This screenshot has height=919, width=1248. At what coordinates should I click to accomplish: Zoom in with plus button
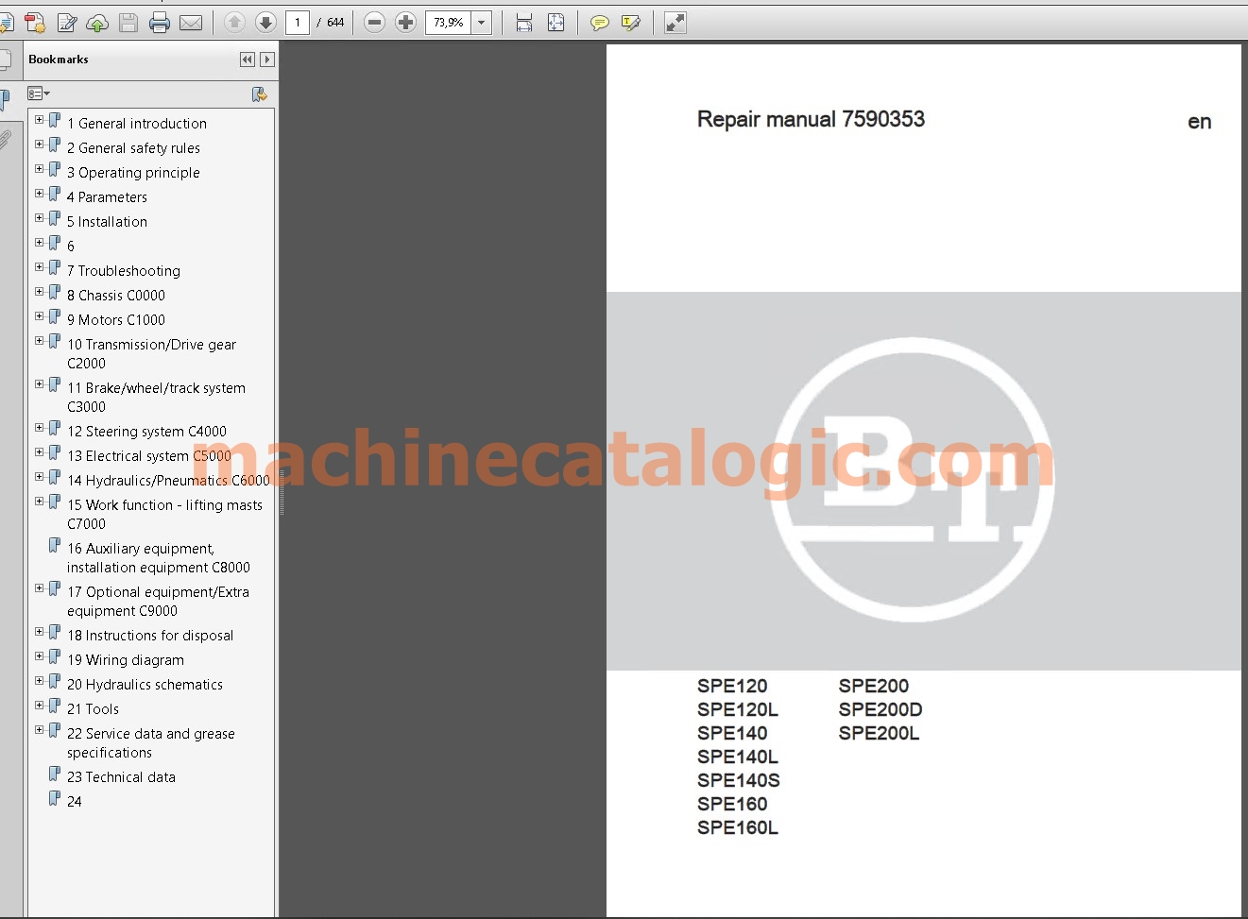(x=405, y=23)
